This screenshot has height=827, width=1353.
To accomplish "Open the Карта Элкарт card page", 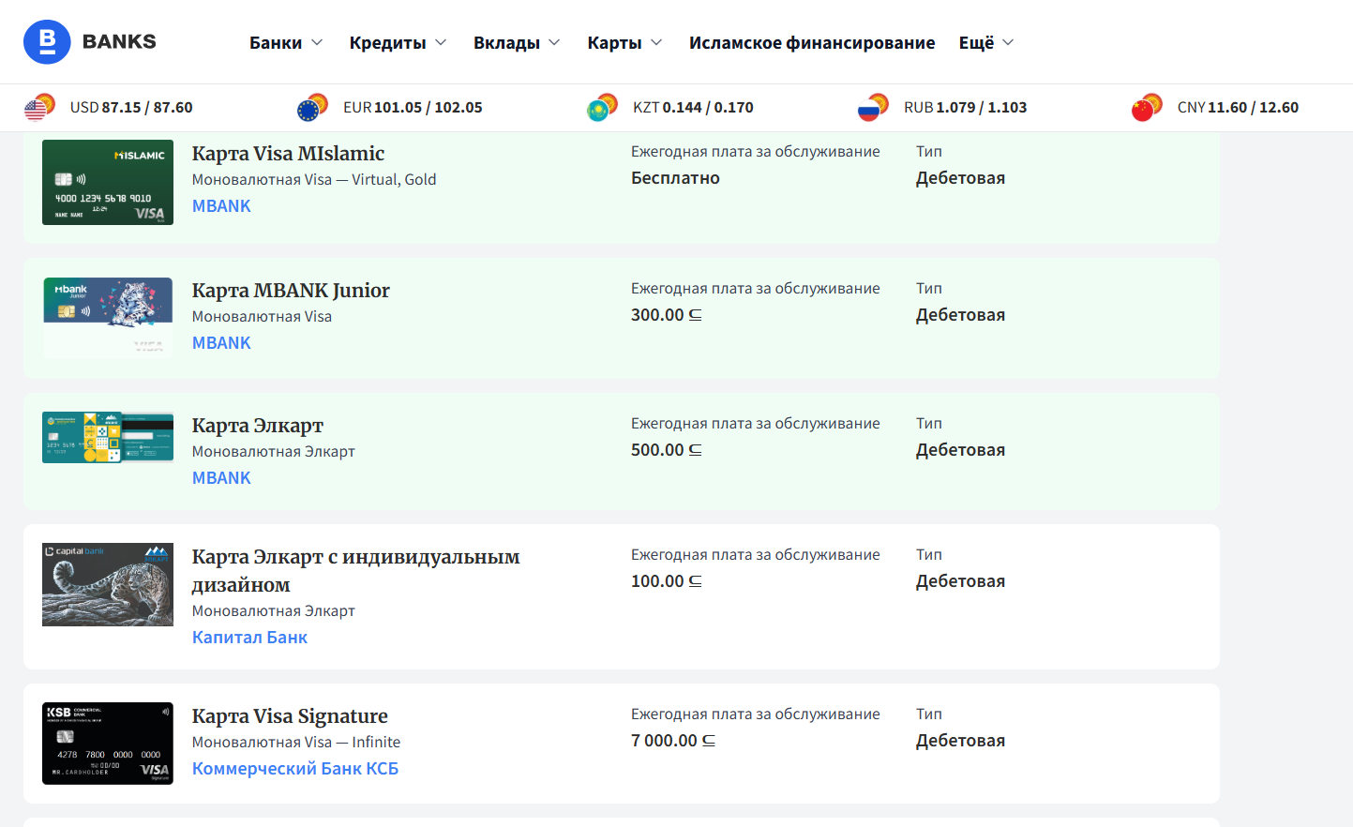I will [x=257, y=425].
